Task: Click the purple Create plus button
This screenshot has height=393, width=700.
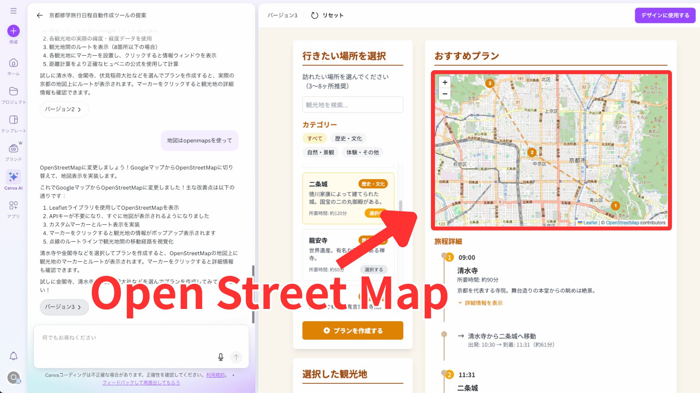Action: click(x=13, y=31)
